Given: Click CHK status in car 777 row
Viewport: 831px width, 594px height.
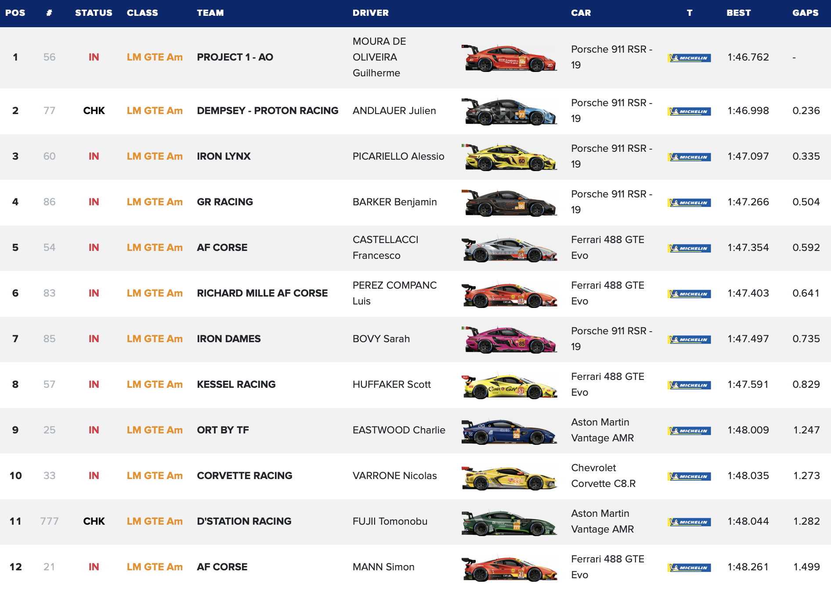Looking at the screenshot, I should (94, 521).
